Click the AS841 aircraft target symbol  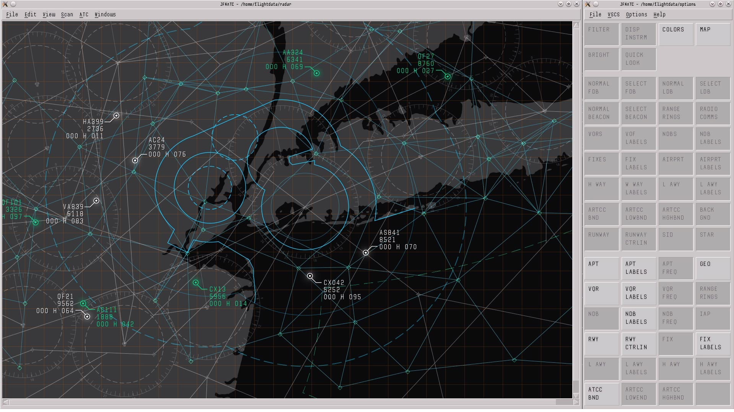pos(366,253)
